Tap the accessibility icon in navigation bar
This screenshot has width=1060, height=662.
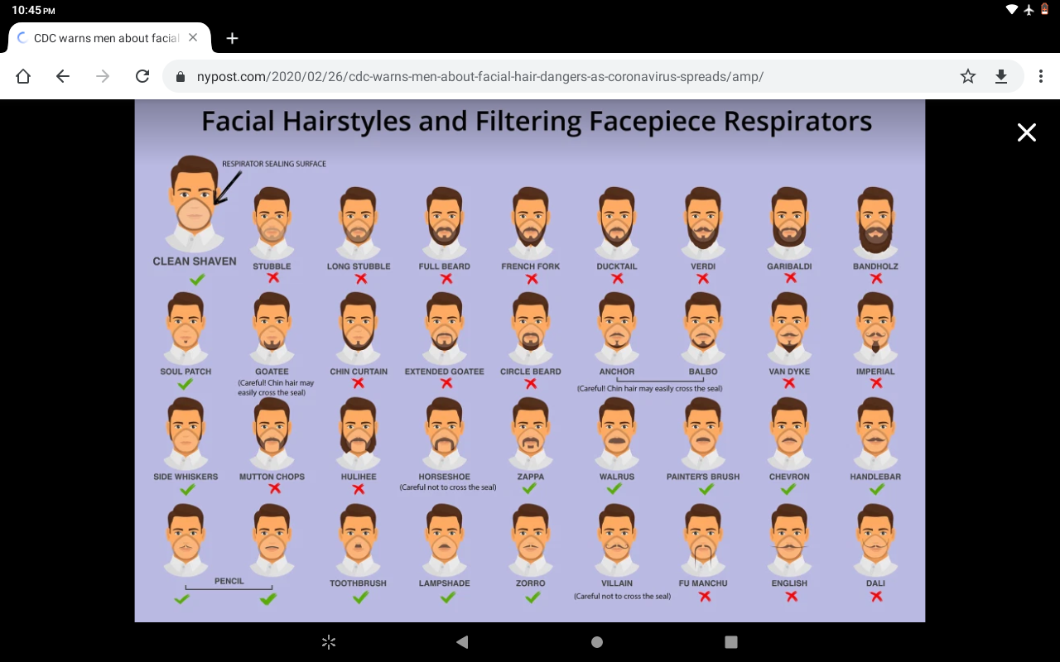click(329, 642)
